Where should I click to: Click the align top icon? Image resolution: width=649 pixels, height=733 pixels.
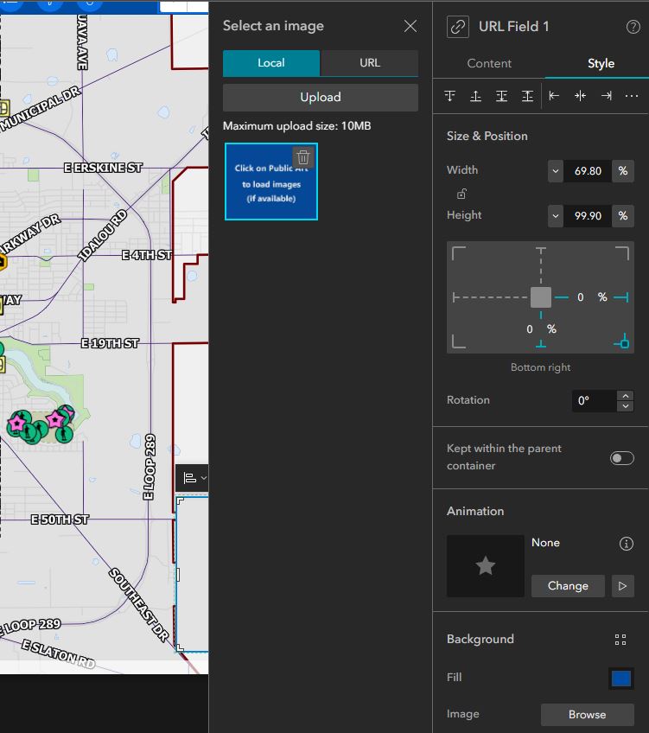449,96
